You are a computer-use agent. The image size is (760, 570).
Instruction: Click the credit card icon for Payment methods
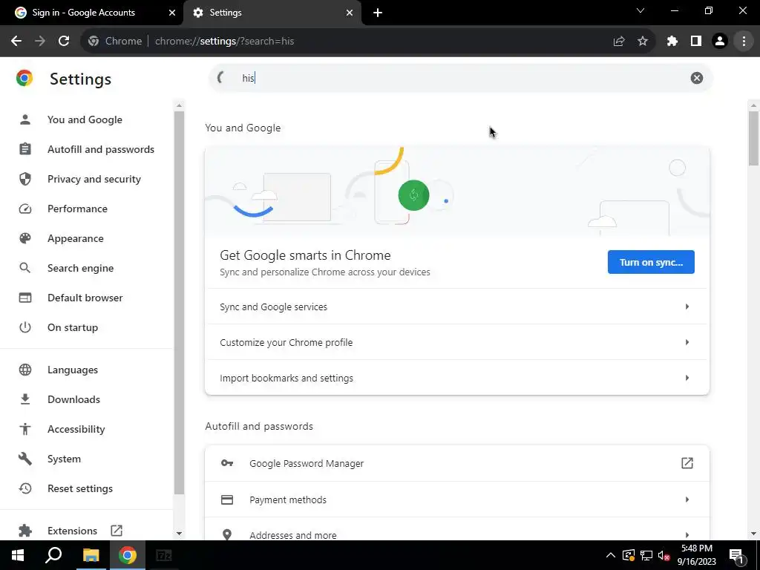pos(227,499)
